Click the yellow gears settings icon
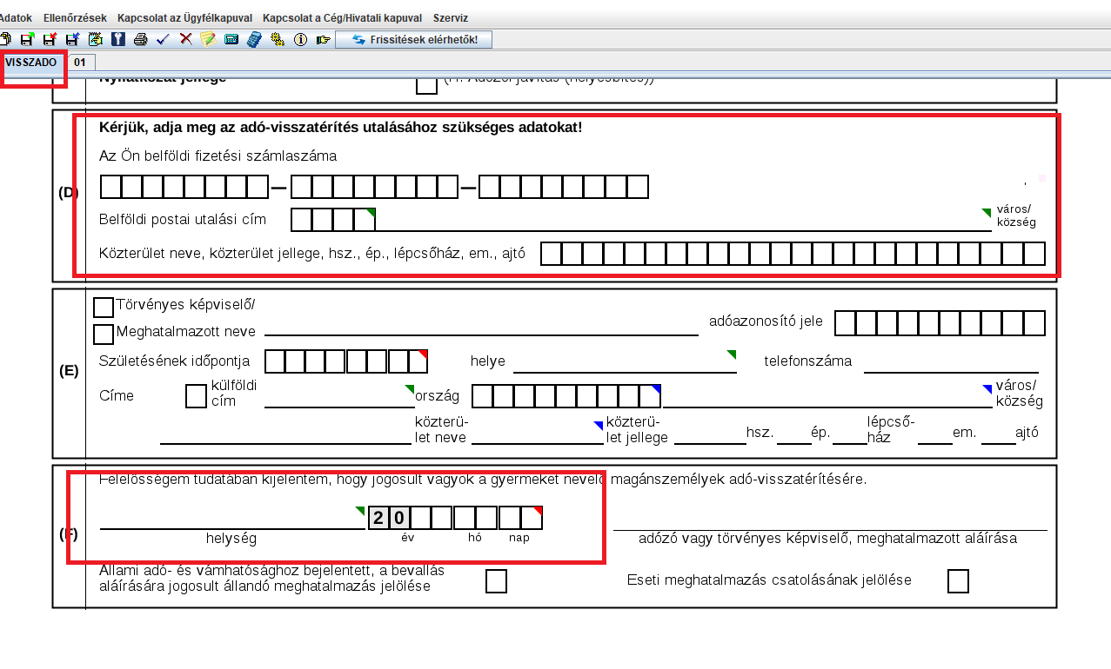Image resolution: width=1111 pixels, height=669 pixels. pos(278,39)
